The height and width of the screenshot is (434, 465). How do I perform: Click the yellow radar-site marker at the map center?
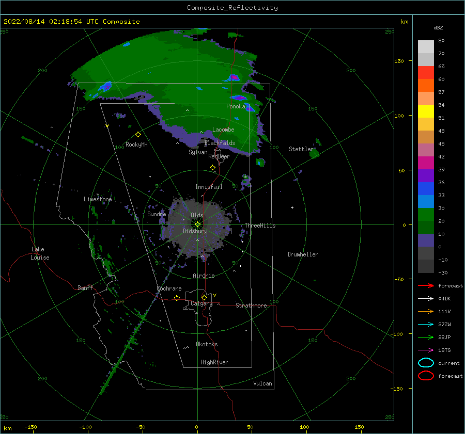(197, 224)
